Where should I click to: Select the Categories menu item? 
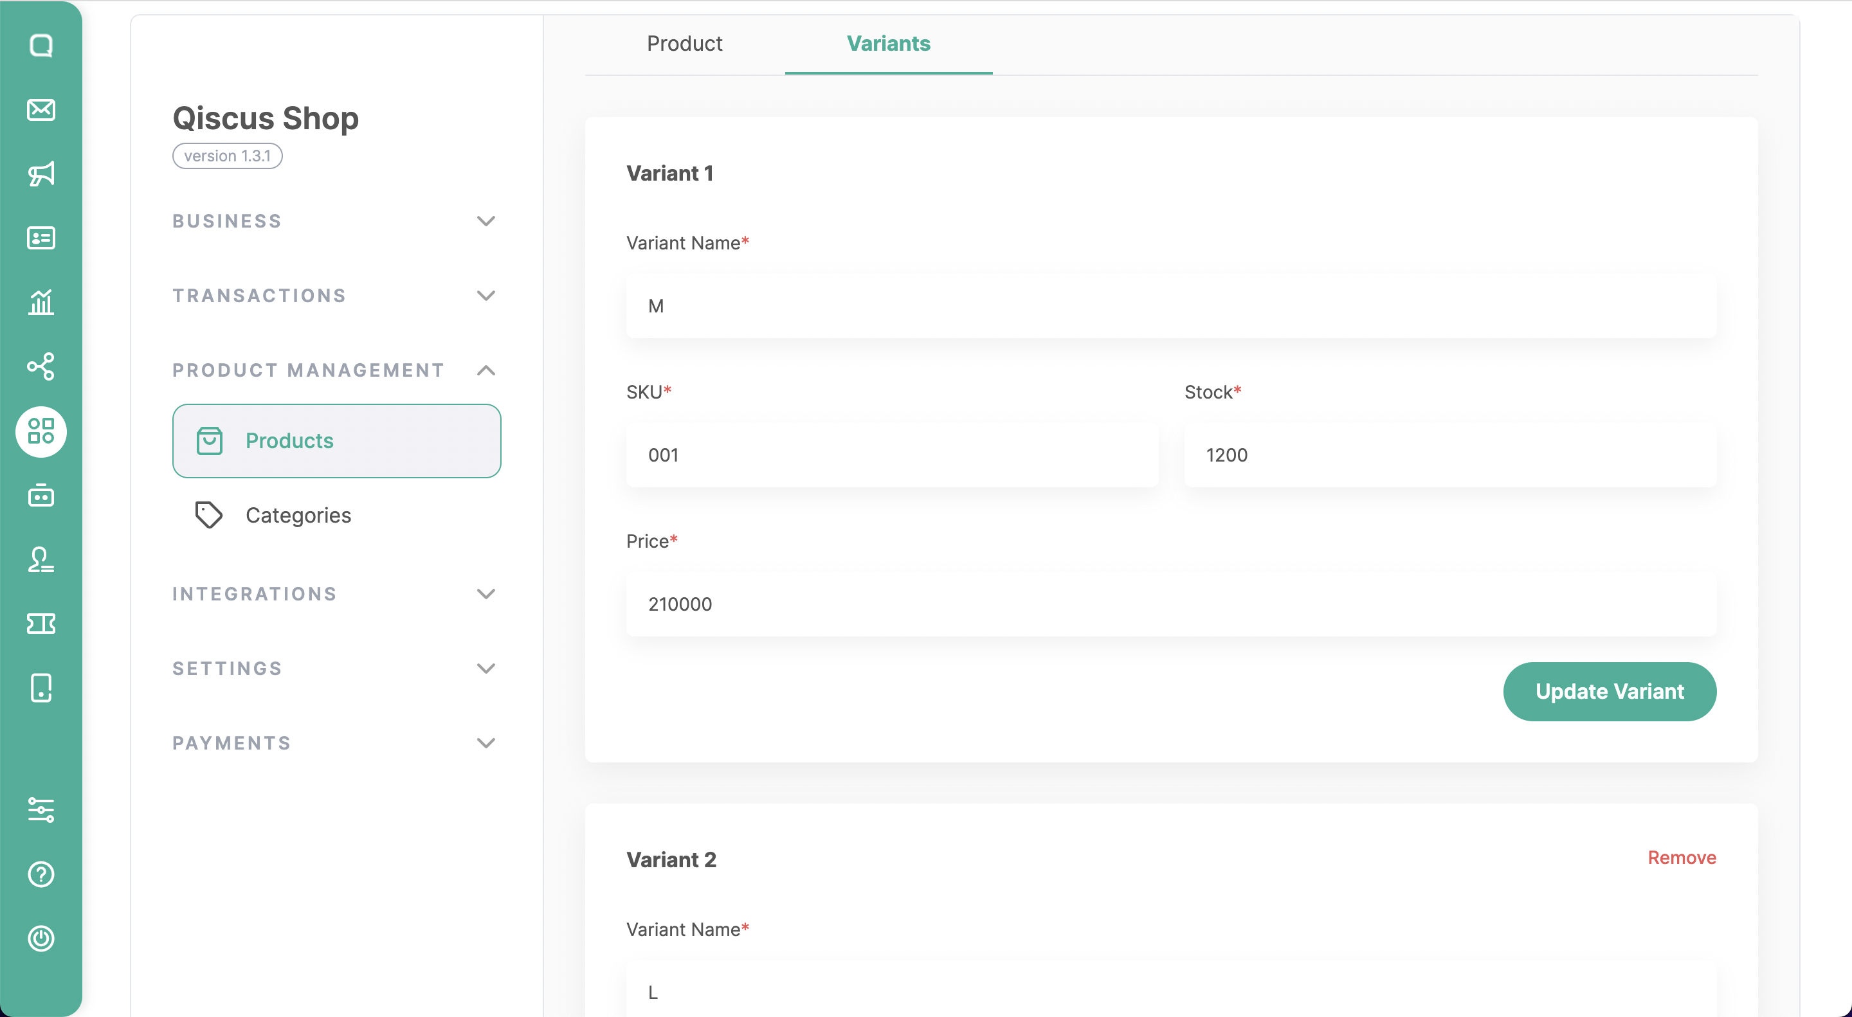tap(298, 516)
